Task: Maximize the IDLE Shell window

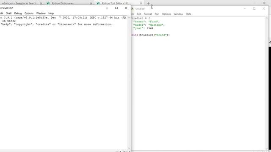Action: tap(116, 8)
